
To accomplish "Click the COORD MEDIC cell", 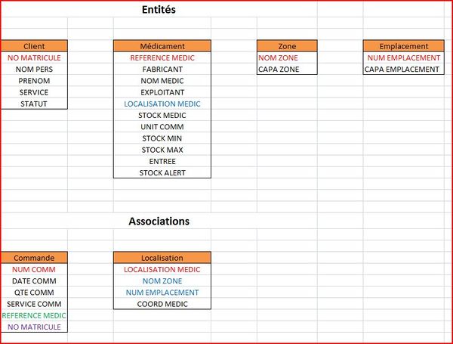I will point(162,304).
